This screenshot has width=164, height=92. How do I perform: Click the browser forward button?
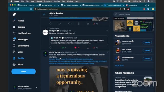tap(14, 9)
